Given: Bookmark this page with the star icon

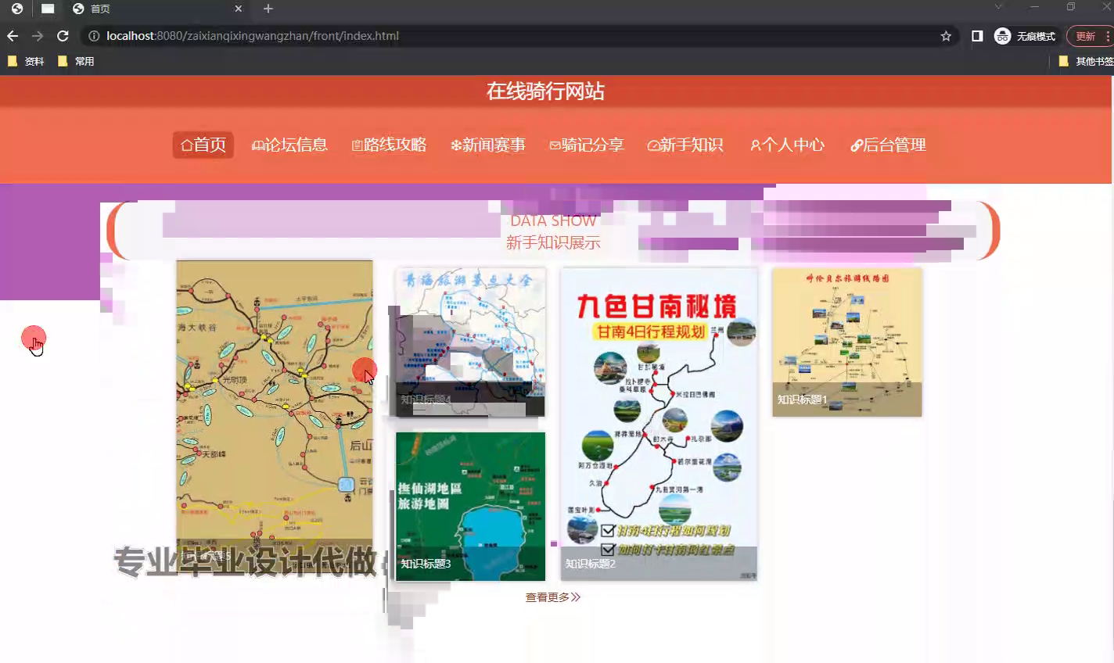Looking at the screenshot, I should (x=946, y=36).
